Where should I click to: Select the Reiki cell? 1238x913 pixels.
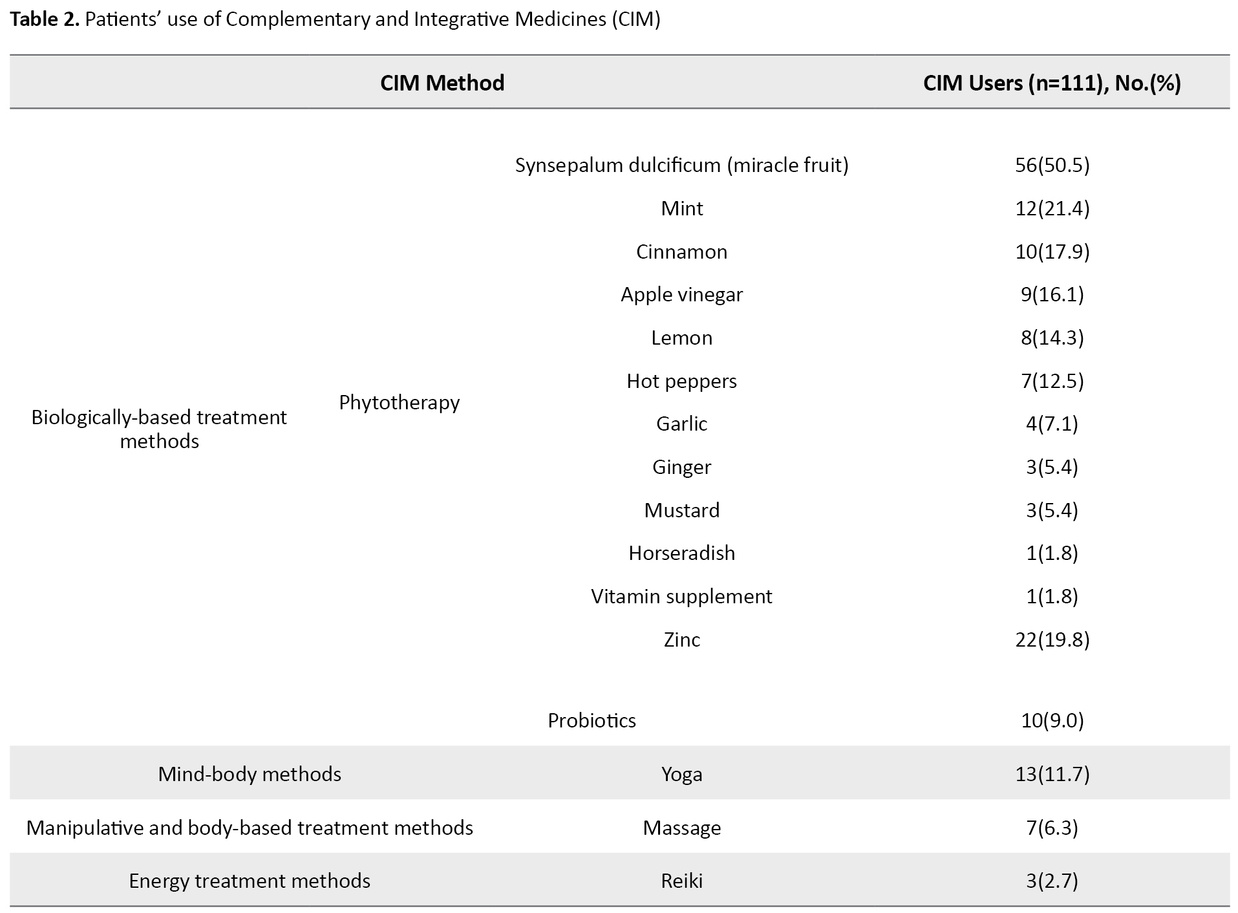click(x=681, y=881)
